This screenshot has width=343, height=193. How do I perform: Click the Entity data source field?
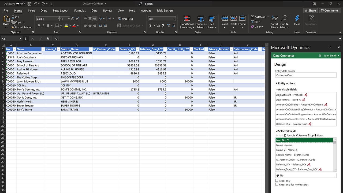306,75
